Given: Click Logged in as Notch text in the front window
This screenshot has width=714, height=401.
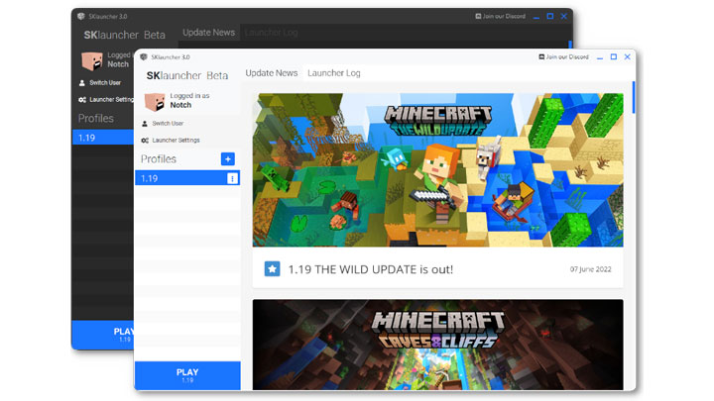Looking at the screenshot, I should pyautogui.click(x=189, y=100).
